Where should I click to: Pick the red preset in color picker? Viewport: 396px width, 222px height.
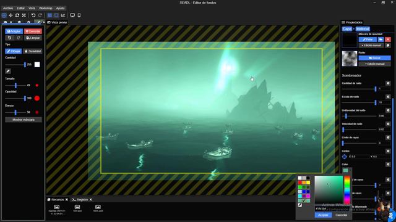tap(299, 183)
